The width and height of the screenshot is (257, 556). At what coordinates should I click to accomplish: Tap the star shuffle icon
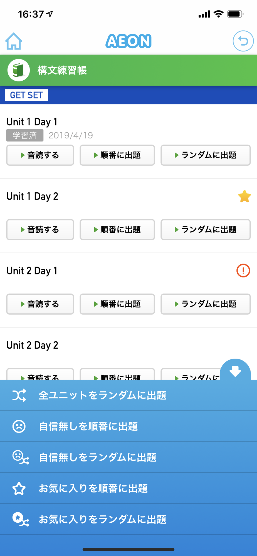coord(20,519)
